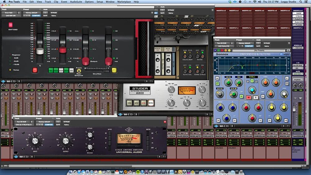Open the Tom OD SUB track dropdown in Oxford EQ

[222, 43]
